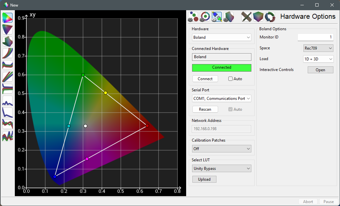Open the probe target circle settings icon

(x=205, y=16)
